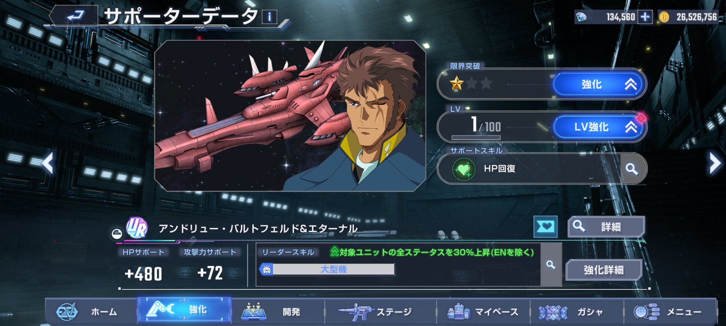Click the magnifier next to HP回復 skill
This screenshot has width=726, height=326.
(x=632, y=168)
